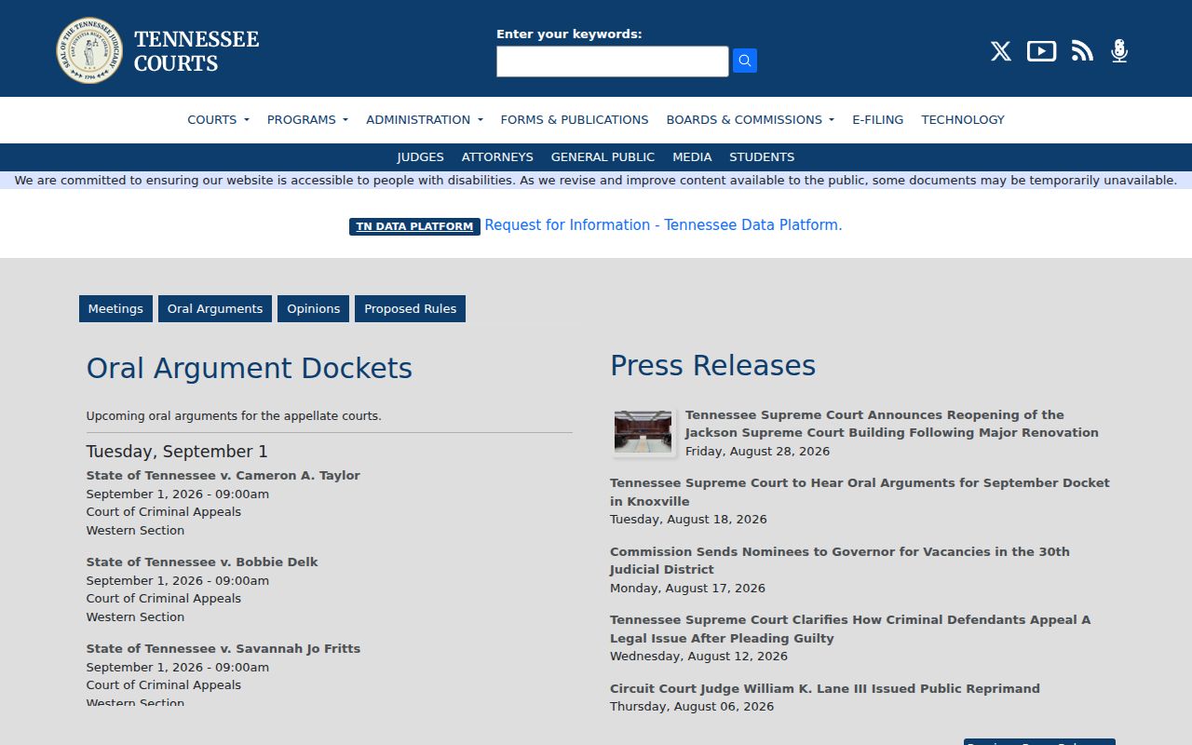The image size is (1192, 745).
Task: Open the Technology menu item
Action: (x=963, y=119)
